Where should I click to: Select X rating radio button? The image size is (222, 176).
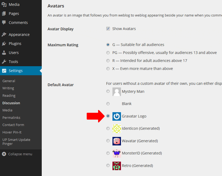108,69
